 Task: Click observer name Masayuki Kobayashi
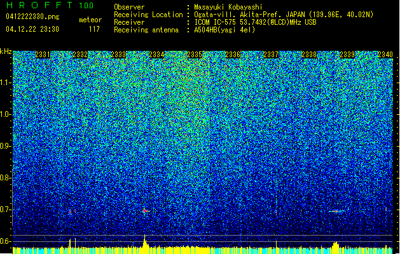(x=228, y=7)
